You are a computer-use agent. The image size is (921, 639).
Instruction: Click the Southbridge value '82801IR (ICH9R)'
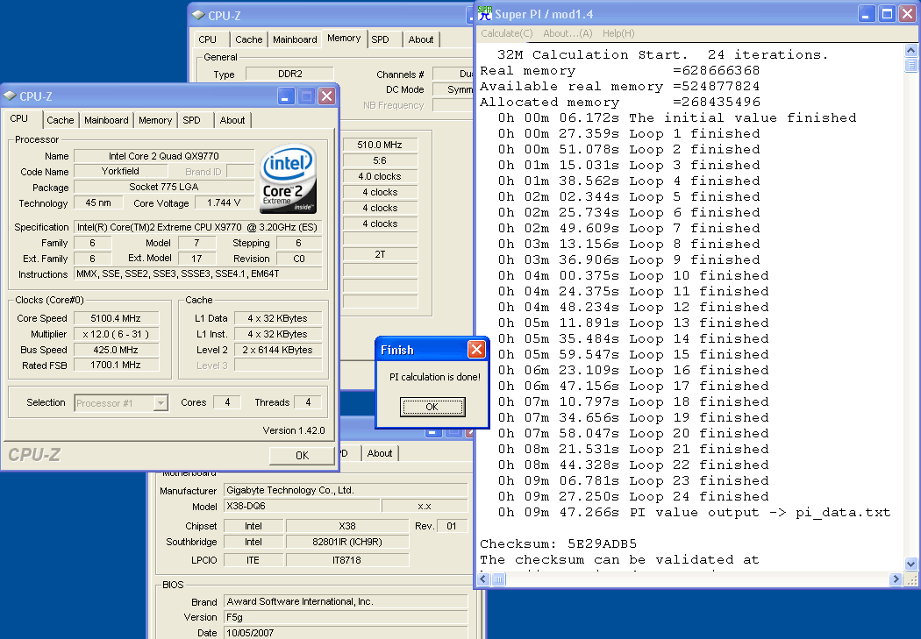point(347,543)
